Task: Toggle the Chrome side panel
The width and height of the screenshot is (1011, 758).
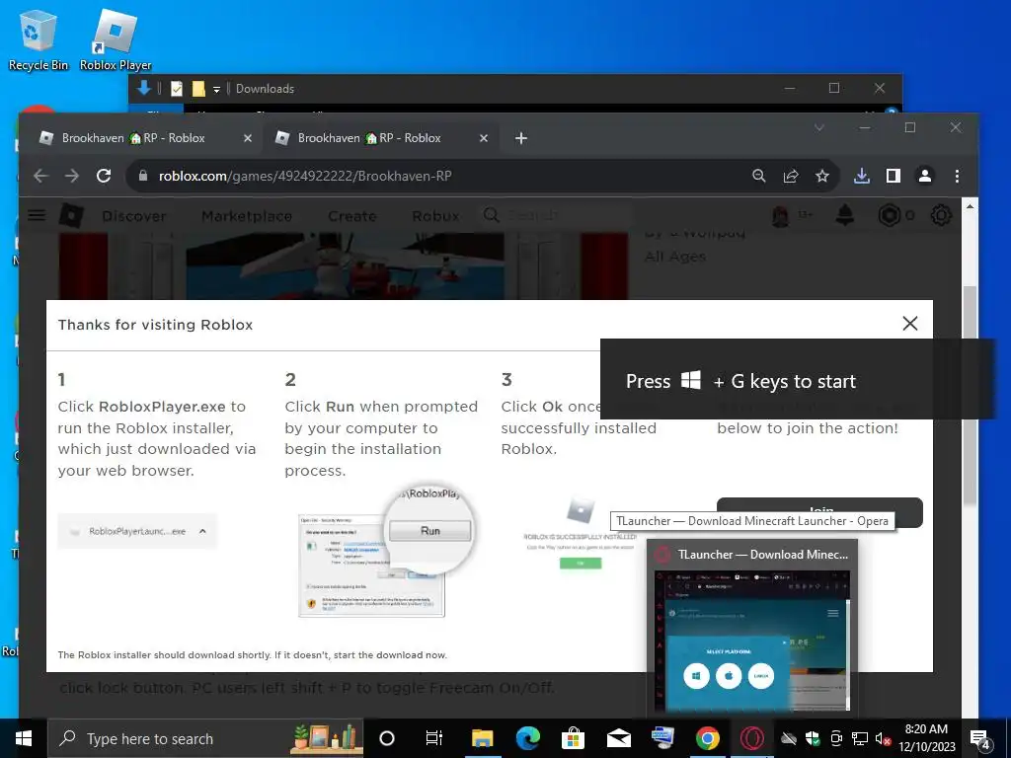Action: [893, 176]
